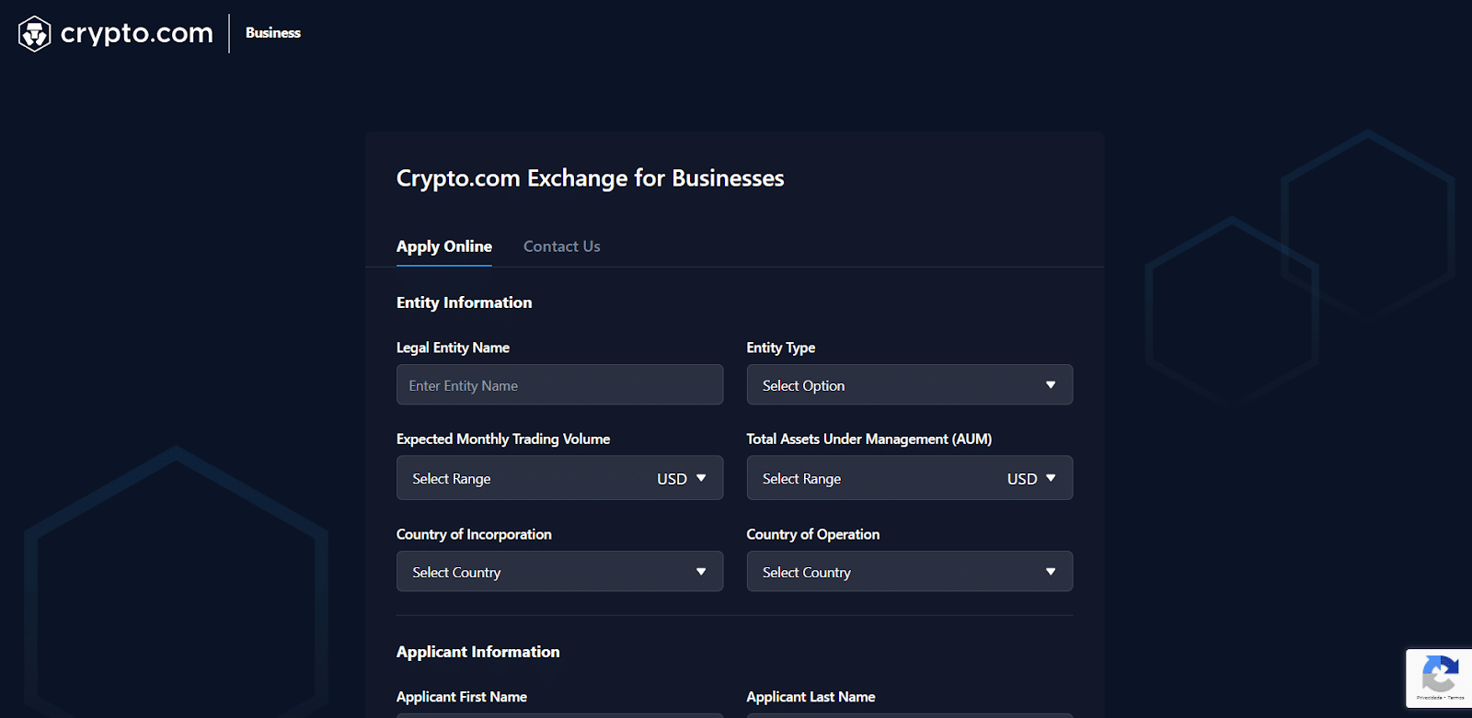1472x718 pixels.
Task: Click the USD arrow in AUM field
Action: coord(1051,478)
